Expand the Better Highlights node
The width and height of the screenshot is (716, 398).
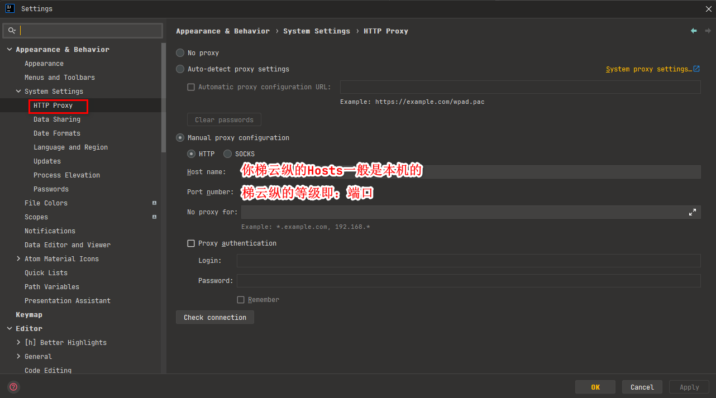point(18,343)
